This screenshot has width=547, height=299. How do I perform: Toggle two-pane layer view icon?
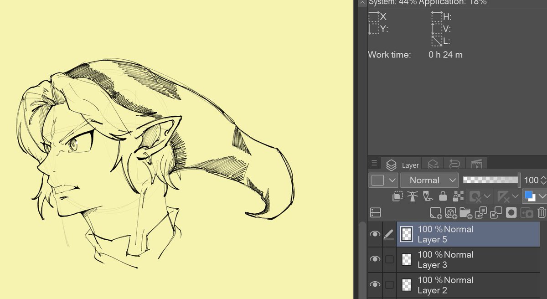[x=375, y=212]
